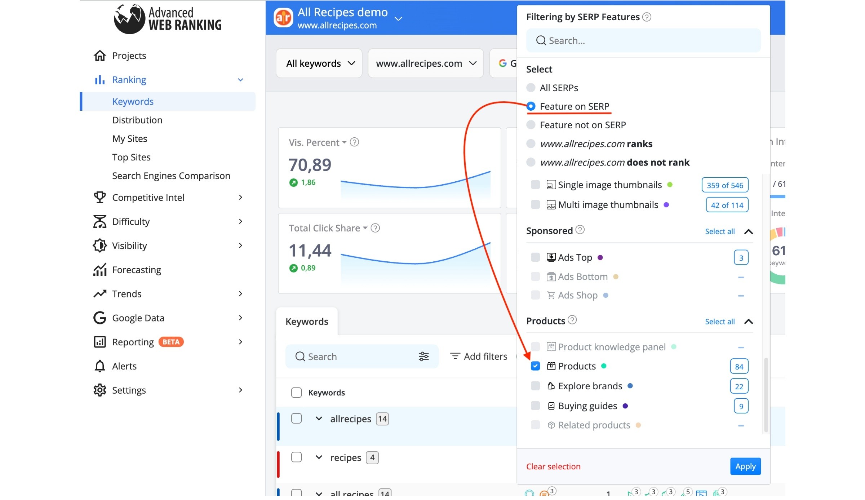Click the Single image thumbnails feature icon

point(551,186)
